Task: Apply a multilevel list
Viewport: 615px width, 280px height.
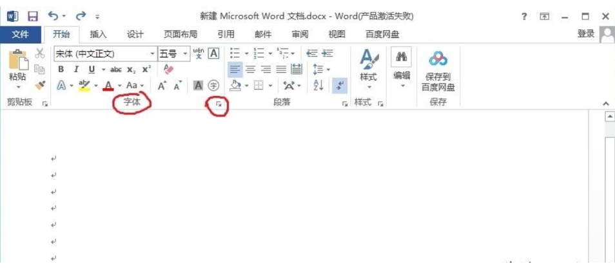Action: click(x=282, y=53)
